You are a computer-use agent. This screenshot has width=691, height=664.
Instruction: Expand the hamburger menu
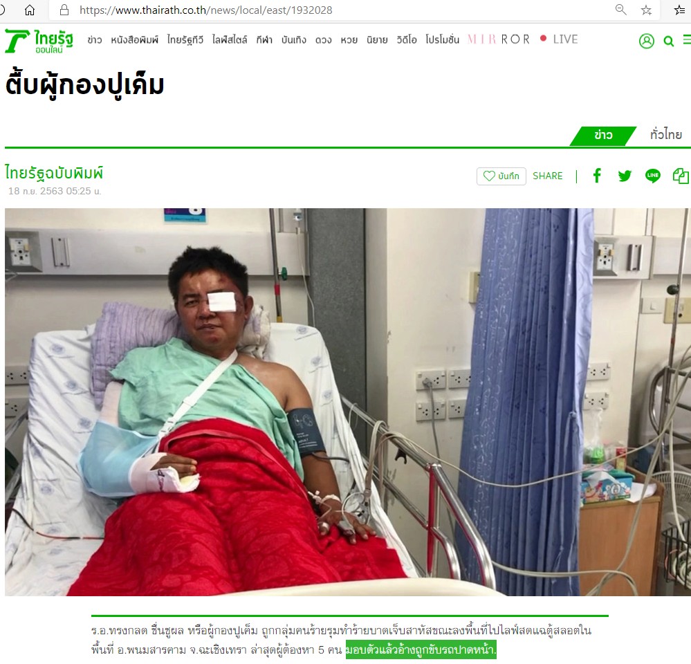(687, 39)
